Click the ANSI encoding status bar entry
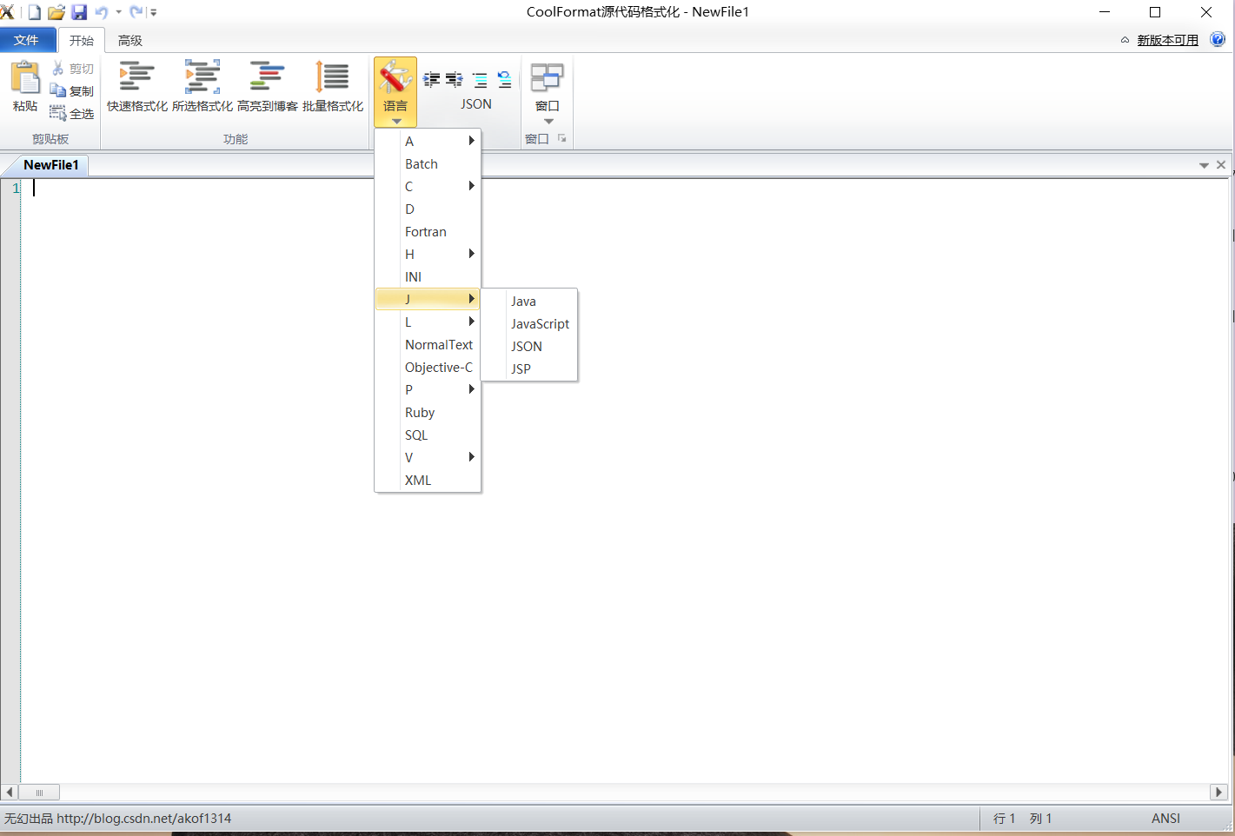 coord(1165,818)
